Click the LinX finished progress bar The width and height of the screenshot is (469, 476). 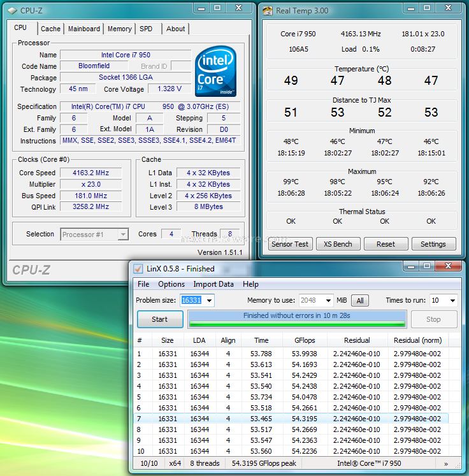[297, 319]
